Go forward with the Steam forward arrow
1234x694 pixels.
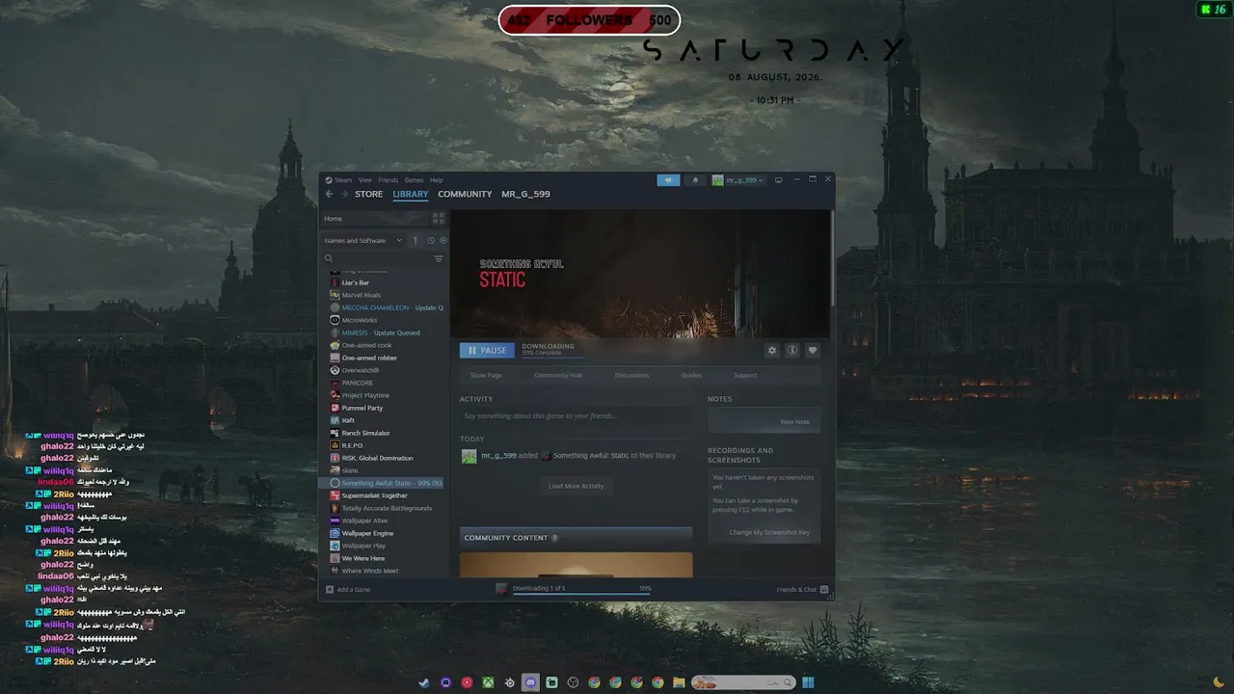click(343, 194)
